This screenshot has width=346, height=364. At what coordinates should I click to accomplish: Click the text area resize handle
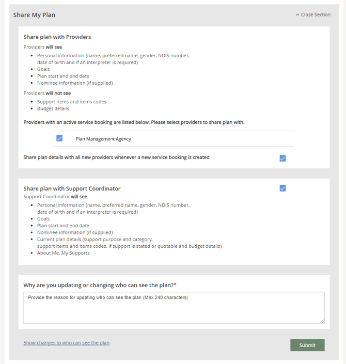[322, 321]
